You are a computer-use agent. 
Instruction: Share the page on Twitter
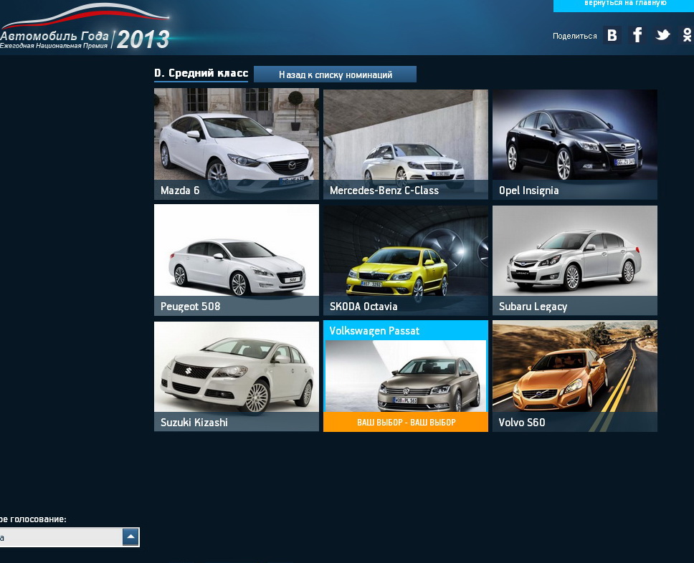tap(662, 35)
